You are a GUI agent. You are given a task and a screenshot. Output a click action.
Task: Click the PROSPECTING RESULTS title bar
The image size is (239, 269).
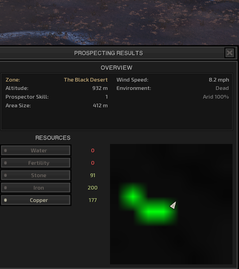(x=108, y=53)
